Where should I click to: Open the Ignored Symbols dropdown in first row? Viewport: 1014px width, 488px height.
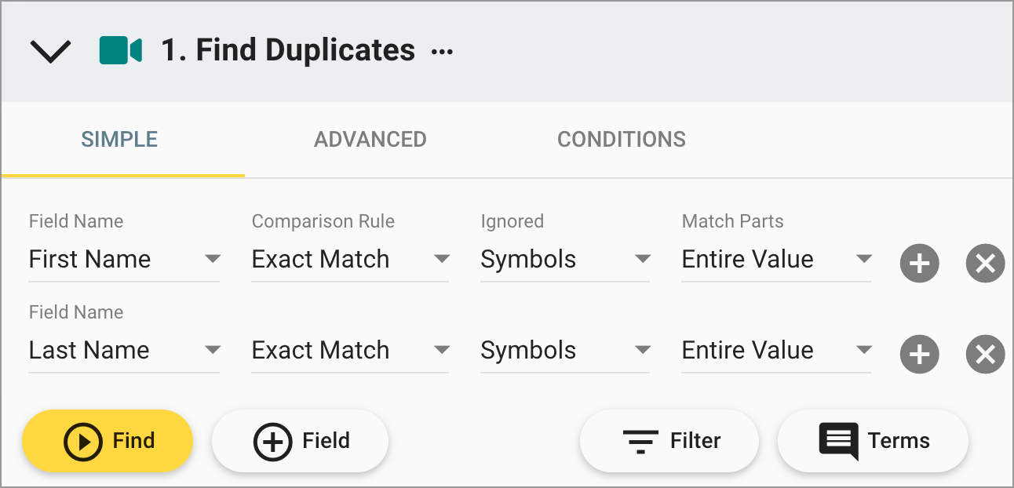pyautogui.click(x=565, y=260)
